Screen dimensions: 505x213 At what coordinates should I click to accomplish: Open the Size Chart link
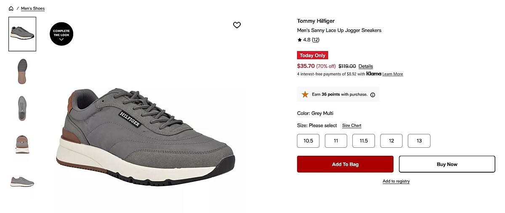coord(351,125)
